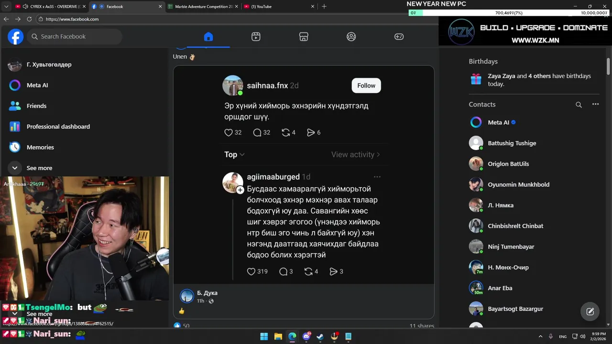Open View activity link
Viewport: 612px width, 344px height.
pyautogui.click(x=356, y=154)
